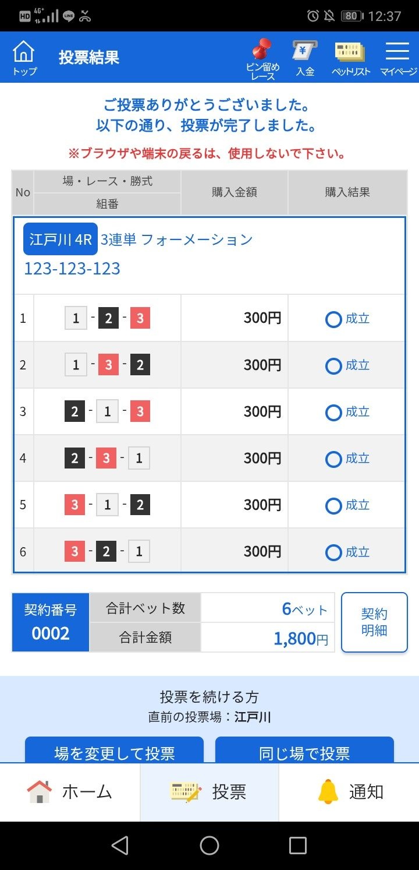Tap the 同じ場で投票 button
The height and width of the screenshot is (870, 419).
[x=304, y=751]
